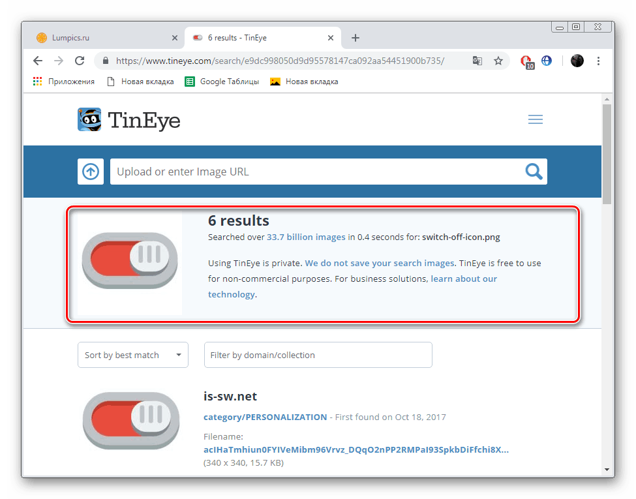636x499 pixels.
Task: Open the red extension with badge 10
Action: 527,62
